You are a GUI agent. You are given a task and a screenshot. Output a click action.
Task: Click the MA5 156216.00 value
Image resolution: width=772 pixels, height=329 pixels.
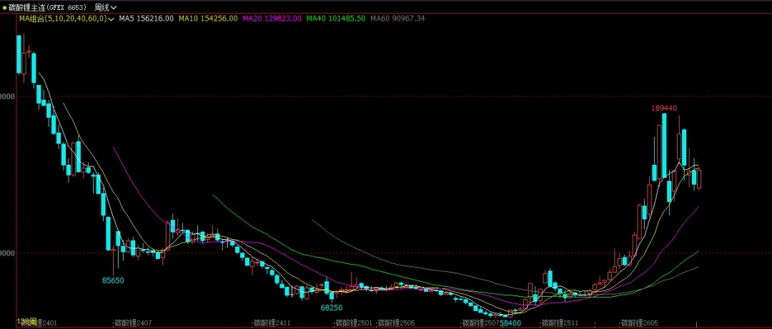pyautogui.click(x=147, y=19)
